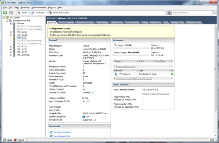The height and width of the screenshot is (143, 219).
Task: Click the Alarms status bar button
Action: point(19,140)
